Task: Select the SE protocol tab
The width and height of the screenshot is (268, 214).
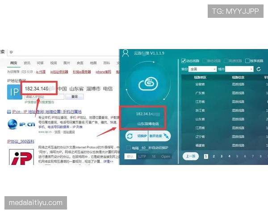Action: [x=154, y=156]
